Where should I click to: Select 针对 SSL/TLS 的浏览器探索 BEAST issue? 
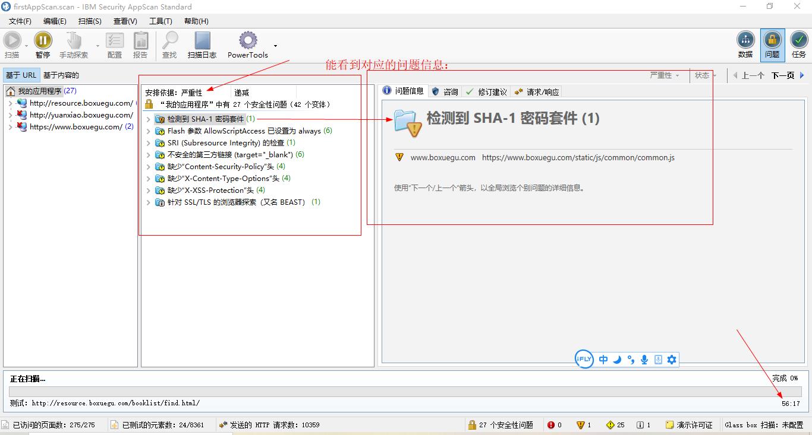(237, 202)
